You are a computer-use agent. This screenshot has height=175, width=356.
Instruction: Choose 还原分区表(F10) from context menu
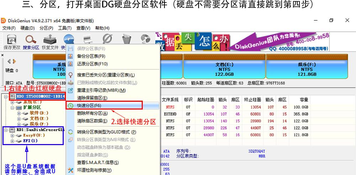[113, 64]
